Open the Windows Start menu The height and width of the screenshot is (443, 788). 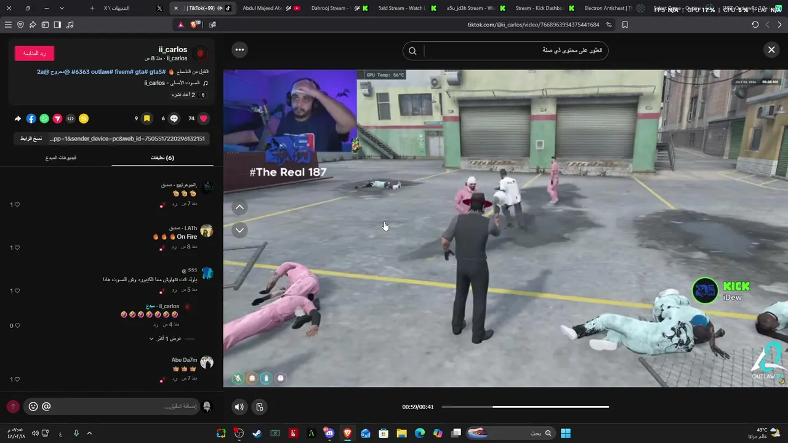tap(566, 433)
